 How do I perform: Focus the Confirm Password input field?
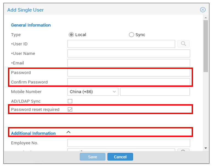(129, 82)
